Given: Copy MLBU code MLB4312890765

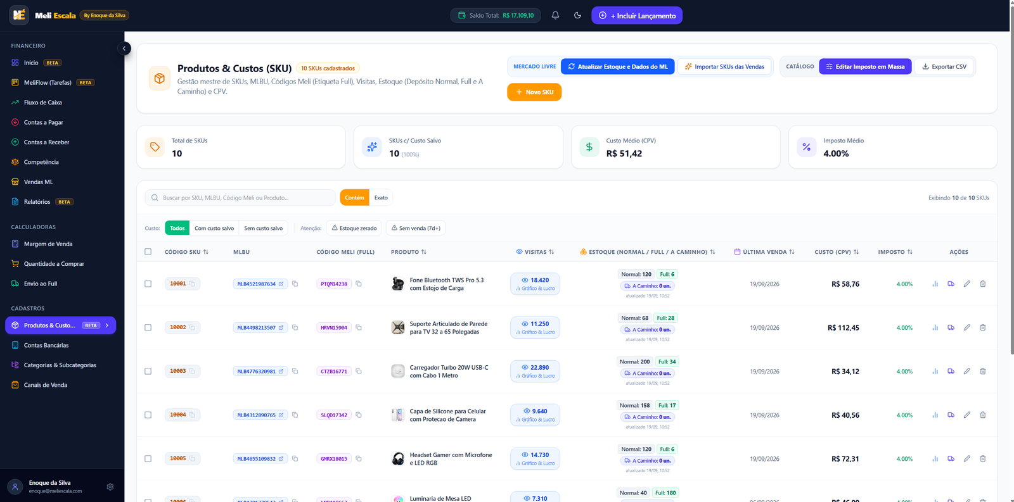Looking at the screenshot, I should [295, 415].
